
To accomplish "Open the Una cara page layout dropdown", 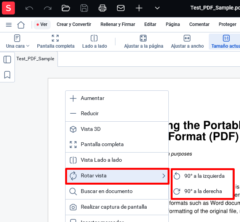I will (x=18, y=42).
